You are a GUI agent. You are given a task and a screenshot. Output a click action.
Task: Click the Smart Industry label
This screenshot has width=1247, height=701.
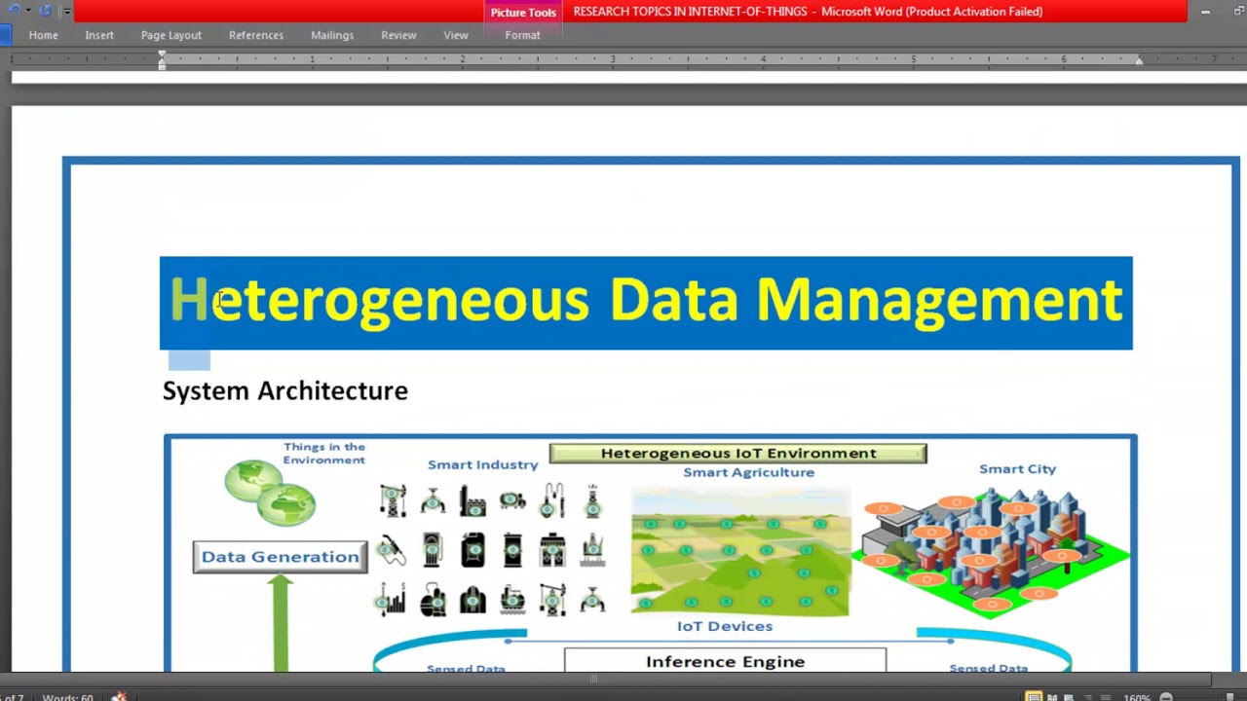tap(482, 464)
